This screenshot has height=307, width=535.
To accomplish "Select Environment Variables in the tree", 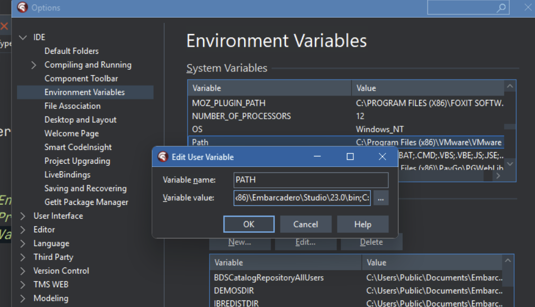I will [x=85, y=92].
